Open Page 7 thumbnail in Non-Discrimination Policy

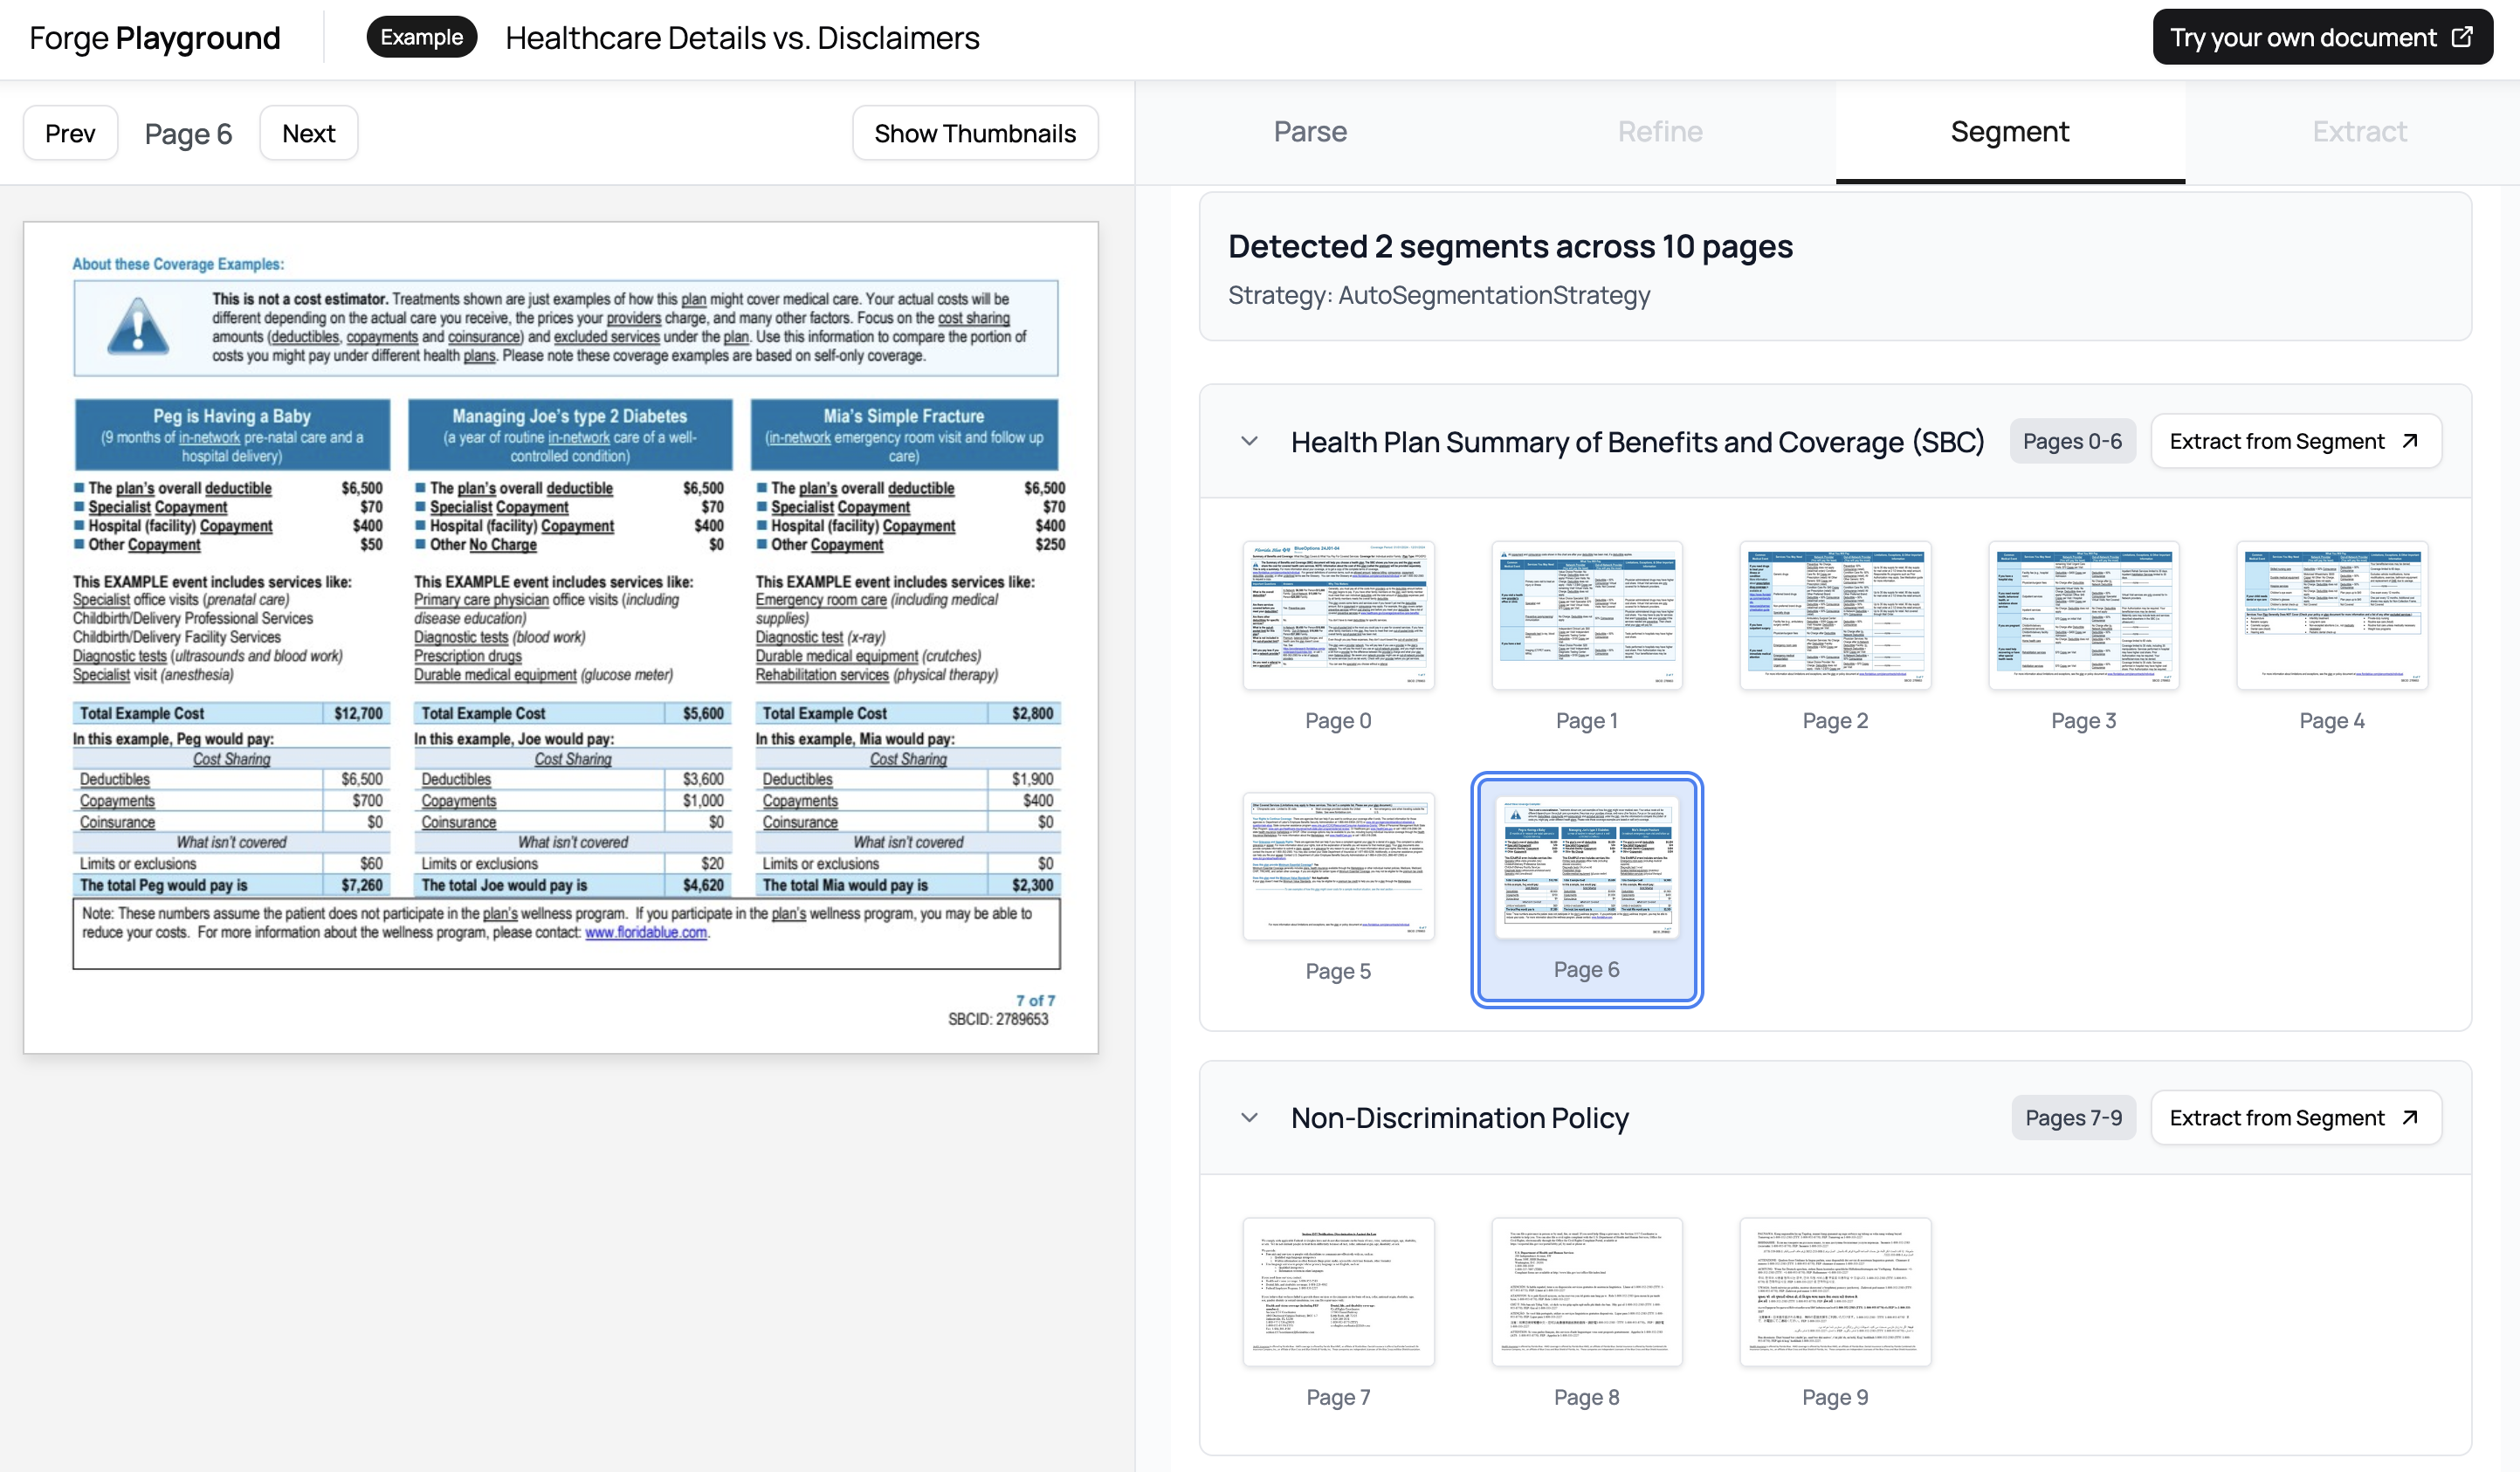click(x=1337, y=1292)
